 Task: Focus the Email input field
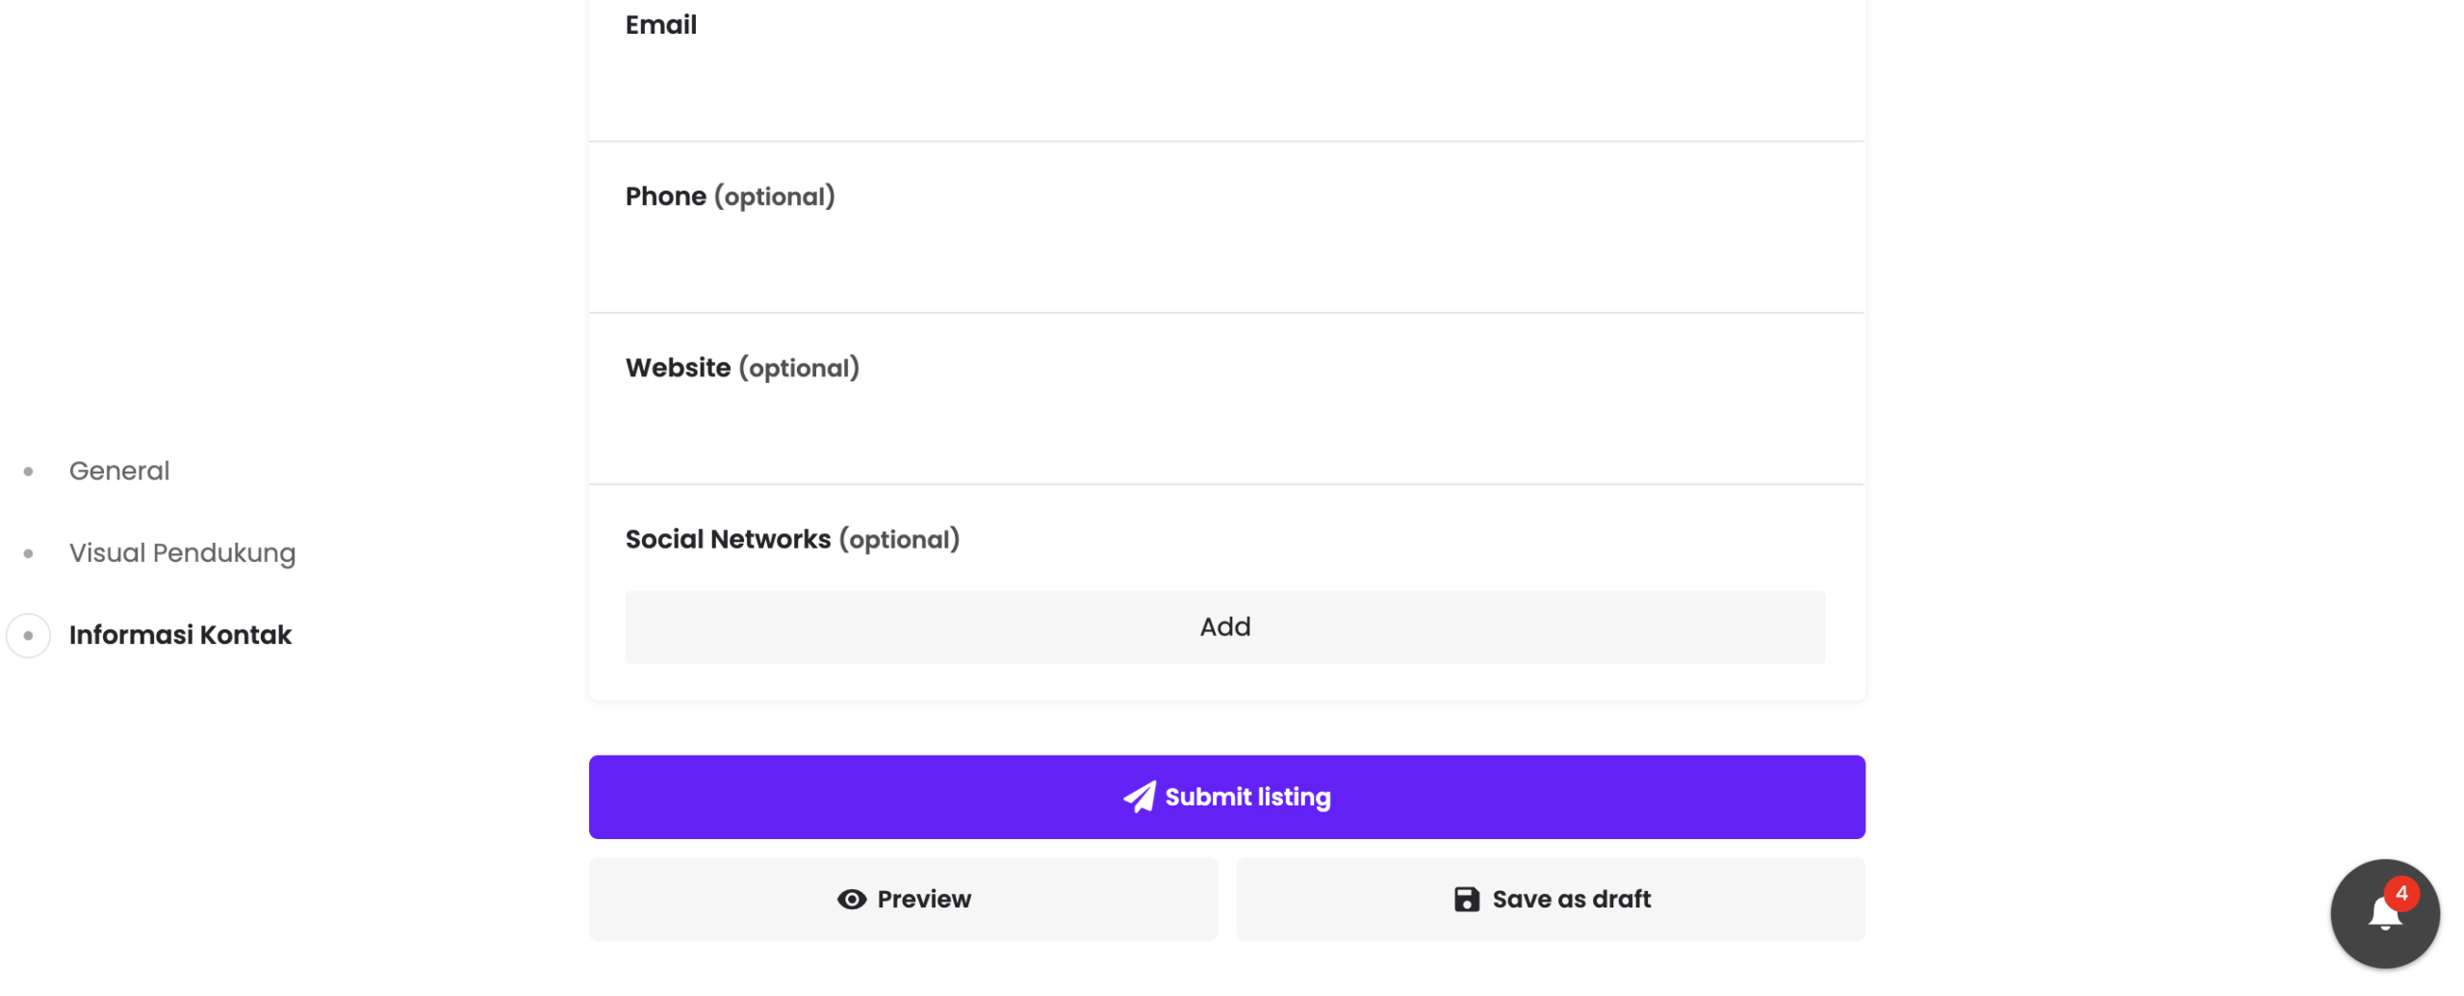(x=1224, y=87)
